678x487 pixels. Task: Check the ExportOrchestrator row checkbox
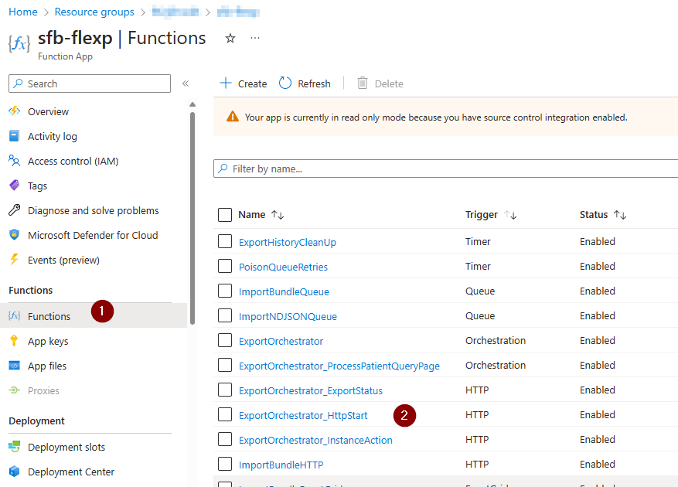tap(225, 340)
